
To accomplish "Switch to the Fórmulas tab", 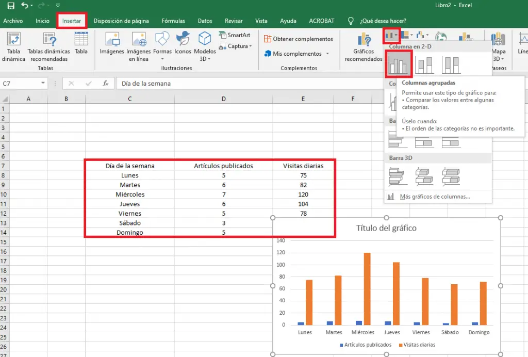I will point(173,21).
